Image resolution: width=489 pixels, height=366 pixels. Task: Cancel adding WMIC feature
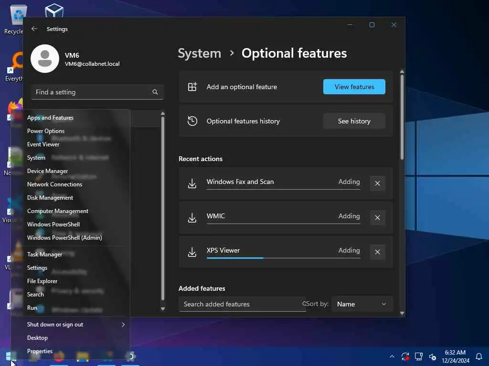click(x=377, y=217)
